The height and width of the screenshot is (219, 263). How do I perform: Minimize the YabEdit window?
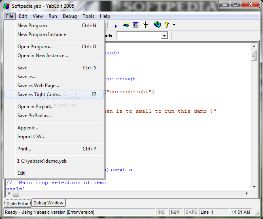[225, 4]
